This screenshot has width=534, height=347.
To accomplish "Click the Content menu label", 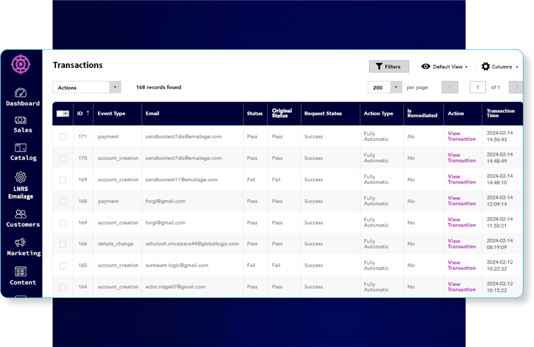I will (x=23, y=282).
